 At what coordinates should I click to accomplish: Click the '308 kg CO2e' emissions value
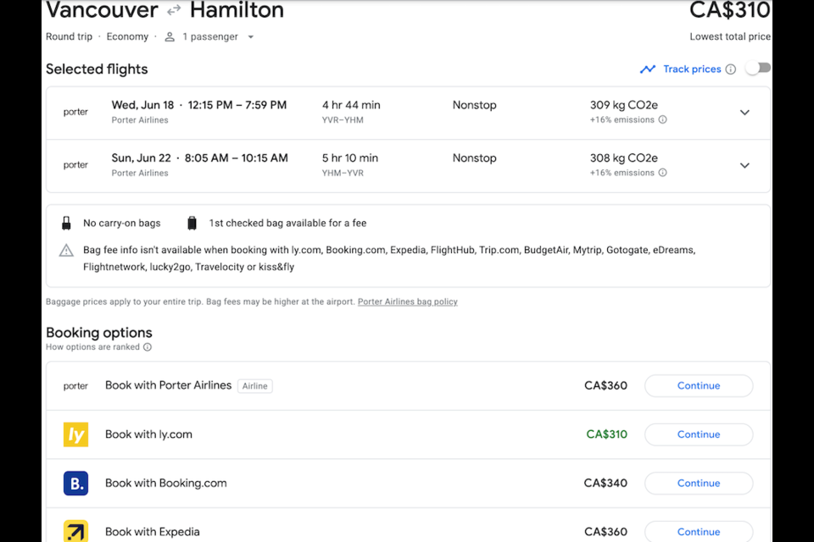(623, 158)
